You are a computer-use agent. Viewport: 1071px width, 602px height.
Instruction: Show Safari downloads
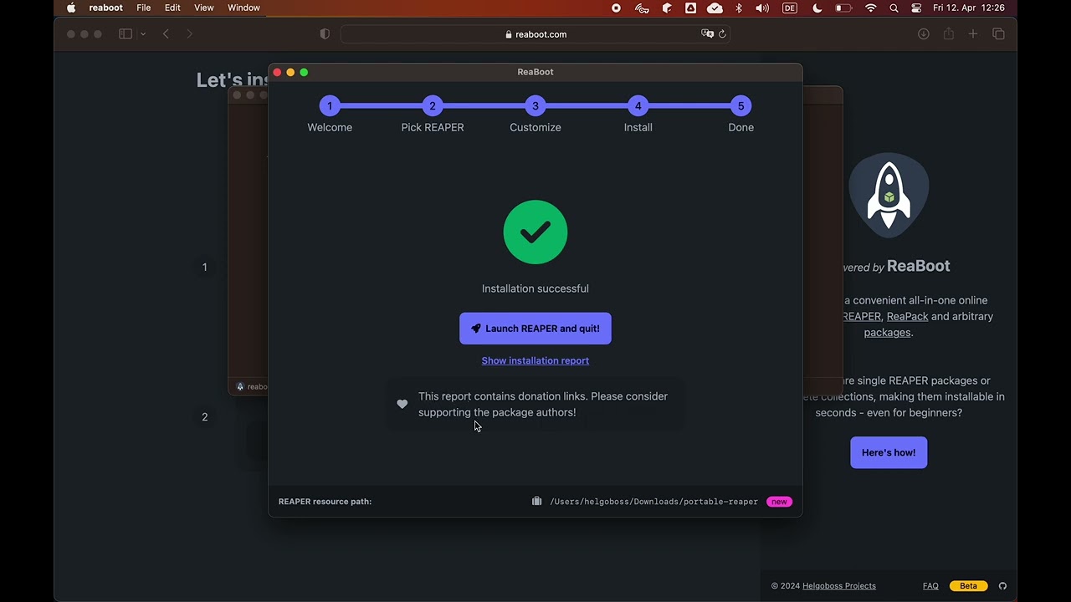tap(924, 34)
